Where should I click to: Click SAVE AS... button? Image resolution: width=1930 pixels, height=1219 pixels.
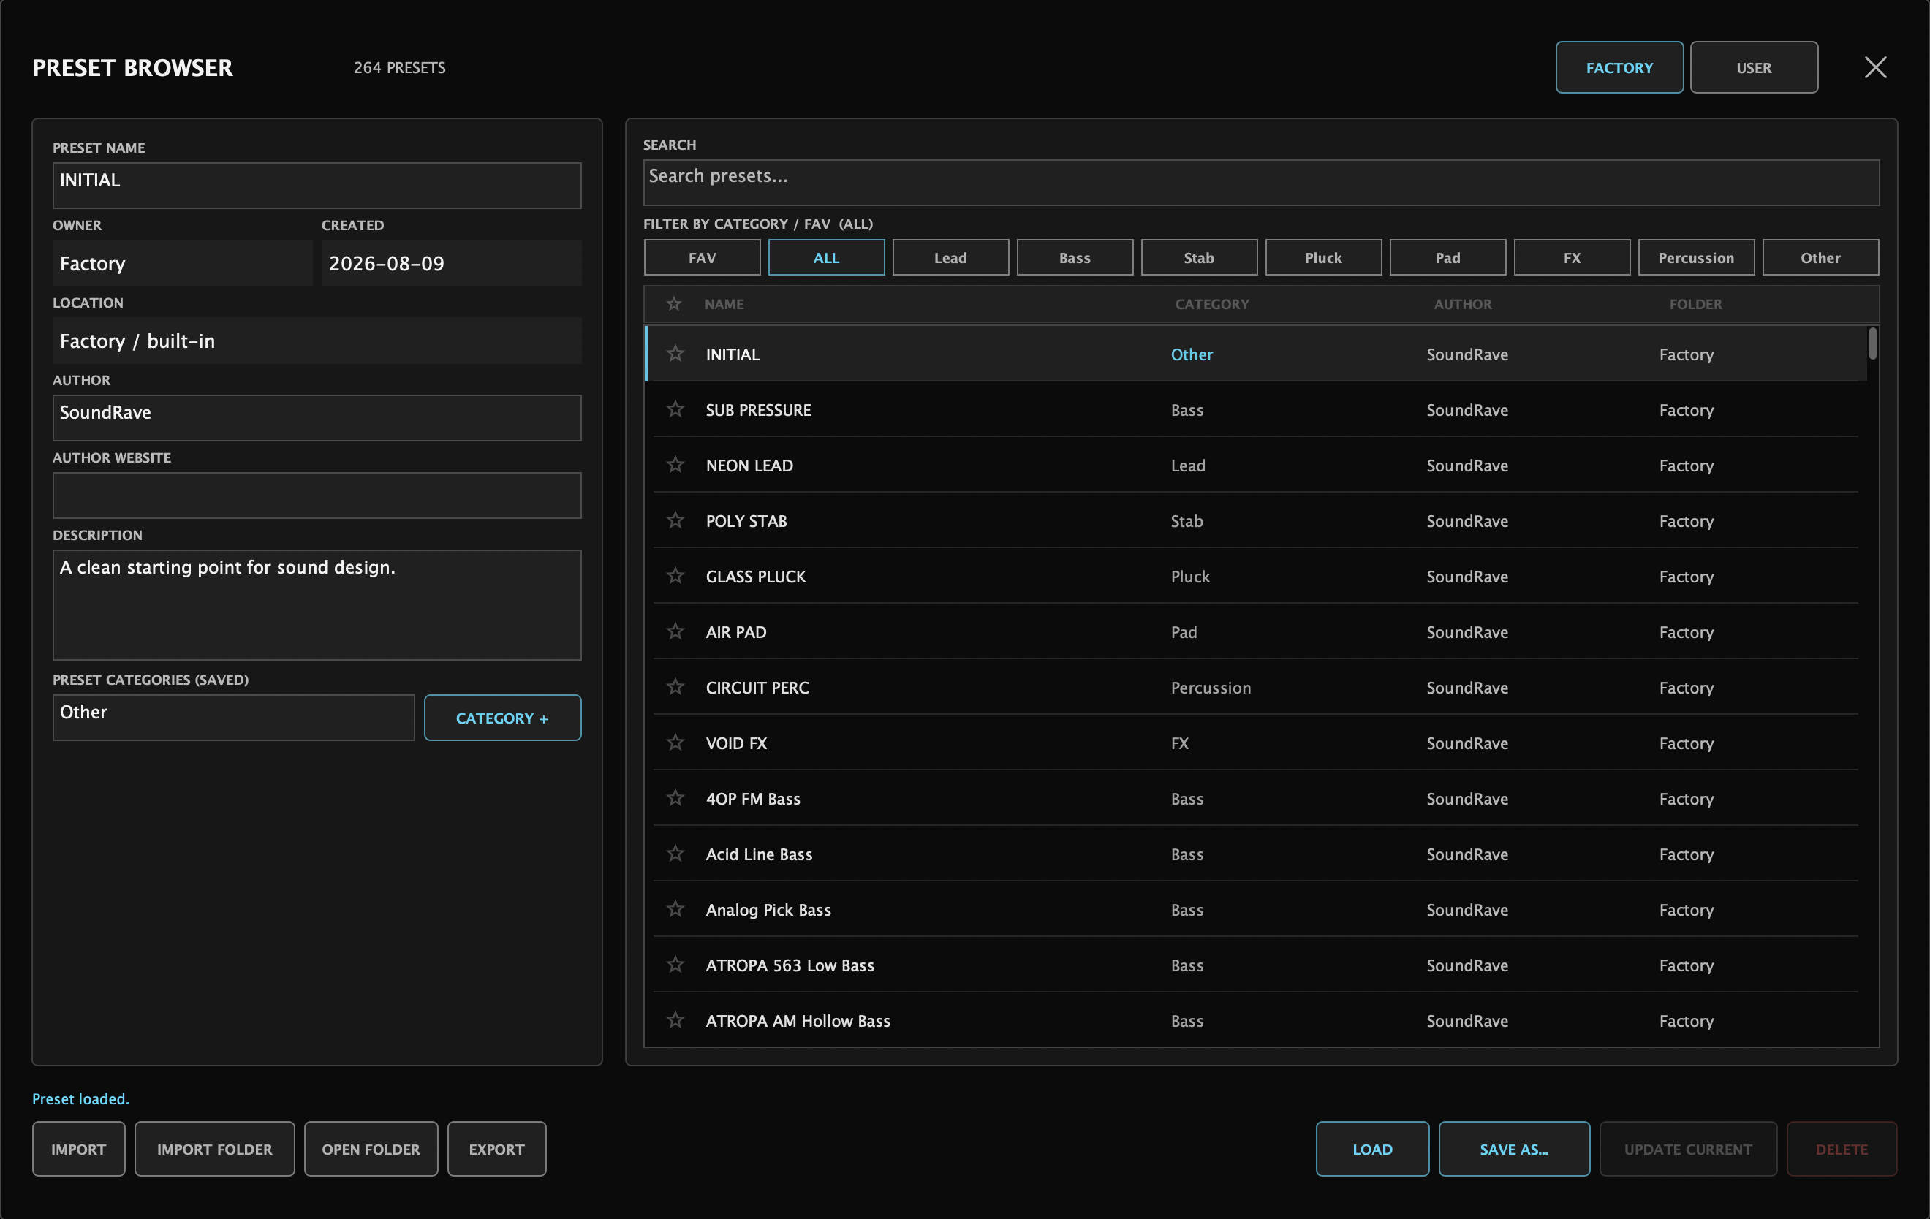point(1514,1148)
